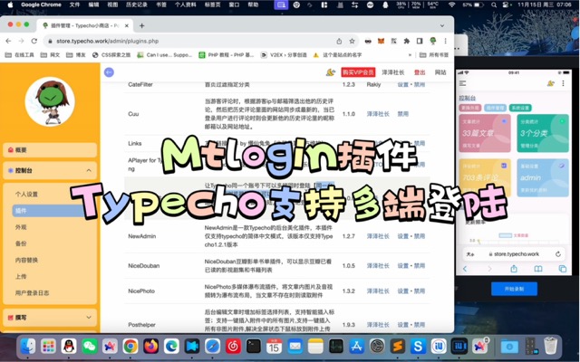Toggle Chrome side panel icon
580x362 pixels.
click(420, 41)
